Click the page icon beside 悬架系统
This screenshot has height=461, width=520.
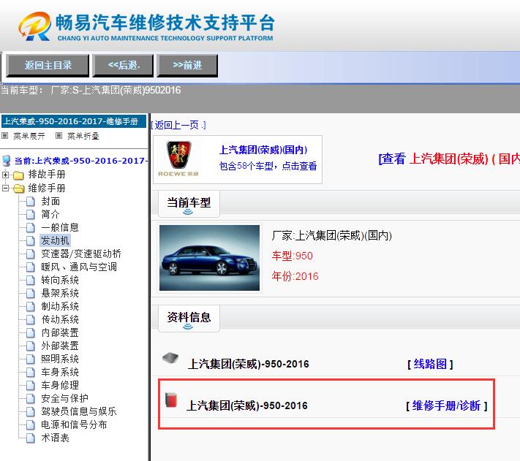(x=31, y=294)
